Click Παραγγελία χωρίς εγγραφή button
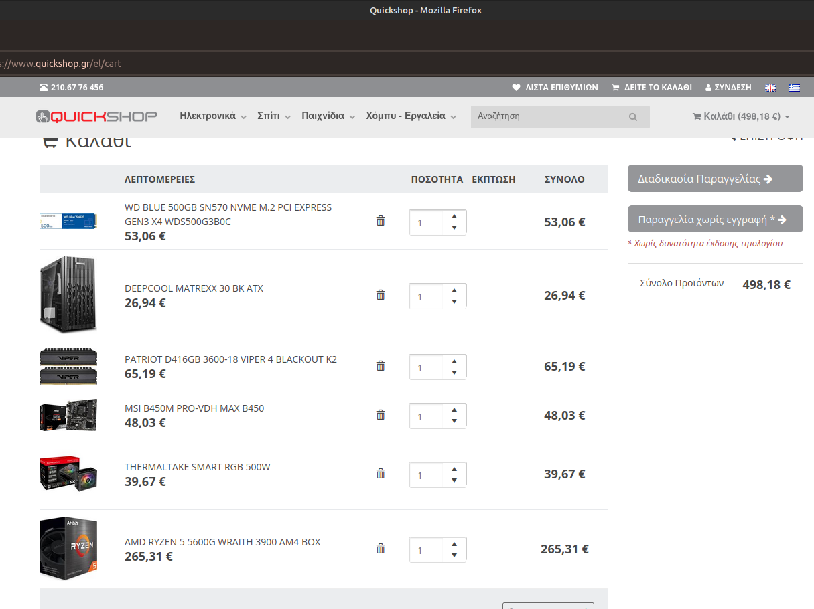 click(x=715, y=219)
